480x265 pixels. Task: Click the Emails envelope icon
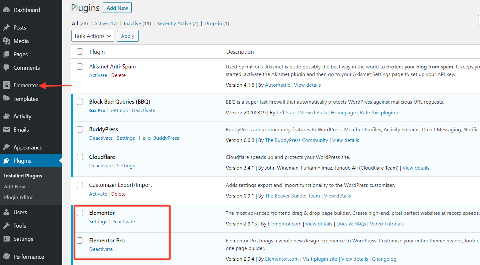pyautogui.click(x=6, y=129)
